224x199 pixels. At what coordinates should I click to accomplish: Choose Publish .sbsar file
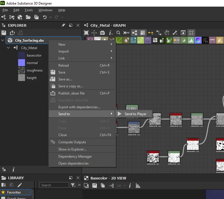pos(82,93)
